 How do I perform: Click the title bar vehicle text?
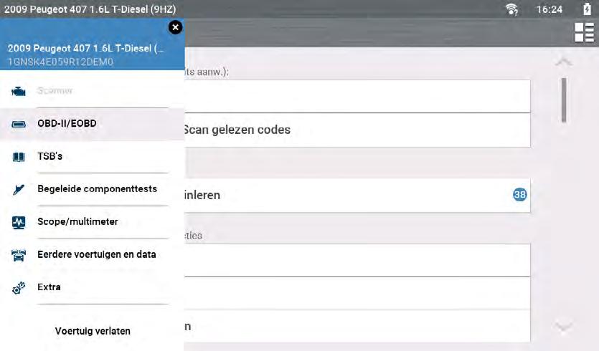tap(90, 9)
